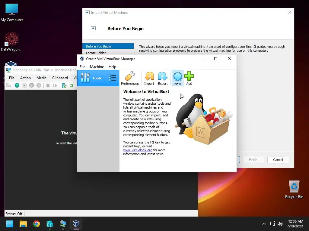Click the VirtualBox title bar cube icon

tap(82, 59)
